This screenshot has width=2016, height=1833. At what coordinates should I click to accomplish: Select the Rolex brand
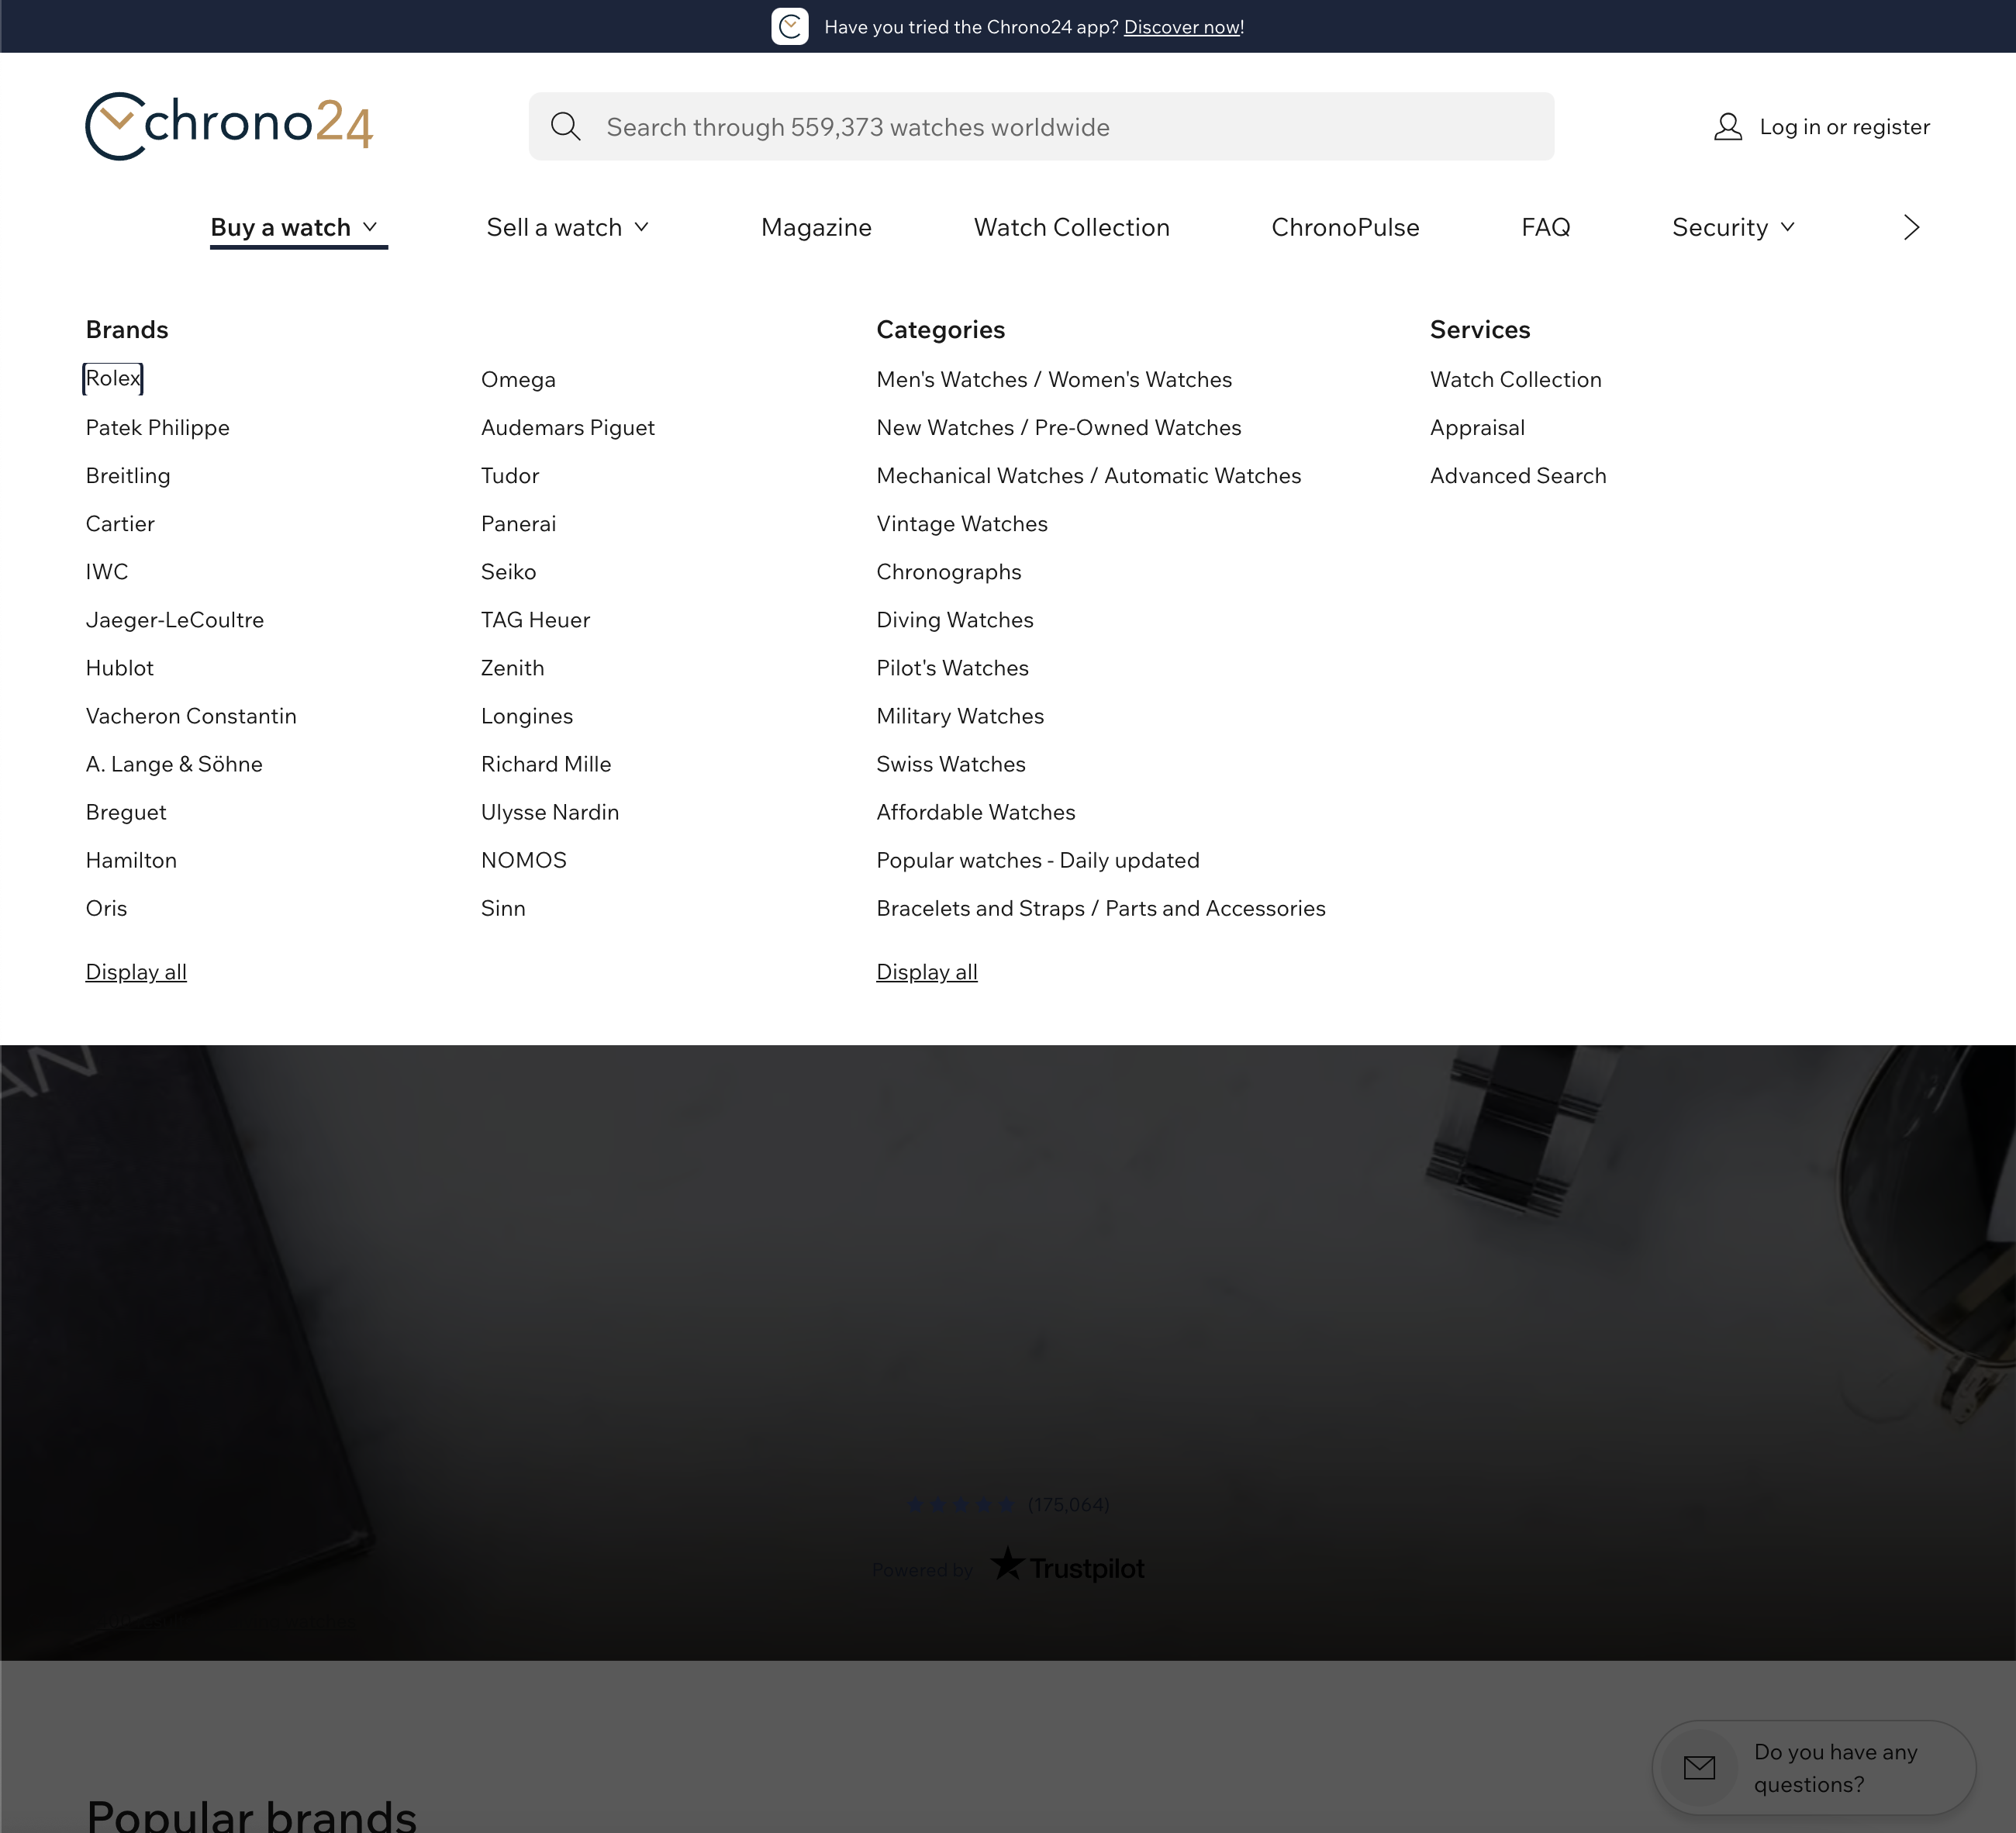coord(112,378)
